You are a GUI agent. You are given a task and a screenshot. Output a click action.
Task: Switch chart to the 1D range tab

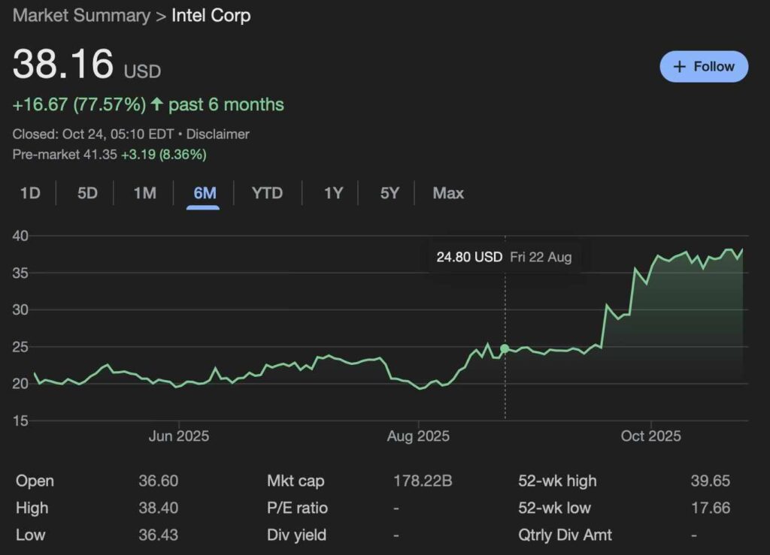click(30, 193)
